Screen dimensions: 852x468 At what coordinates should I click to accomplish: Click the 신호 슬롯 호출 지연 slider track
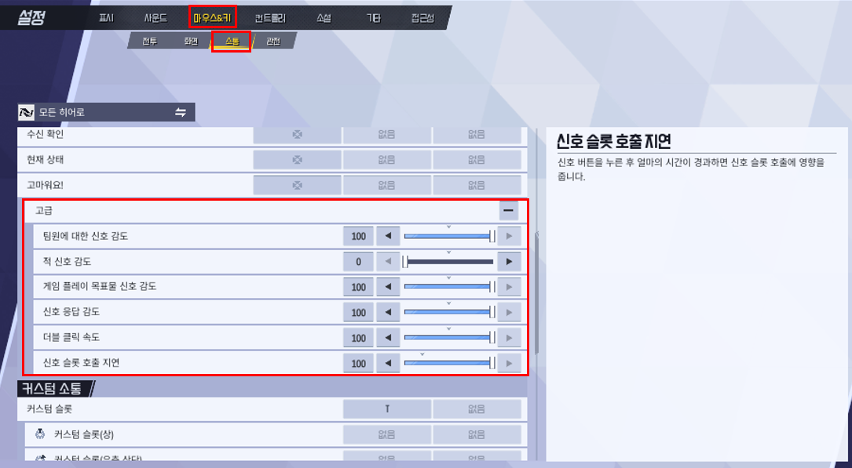[x=449, y=363]
